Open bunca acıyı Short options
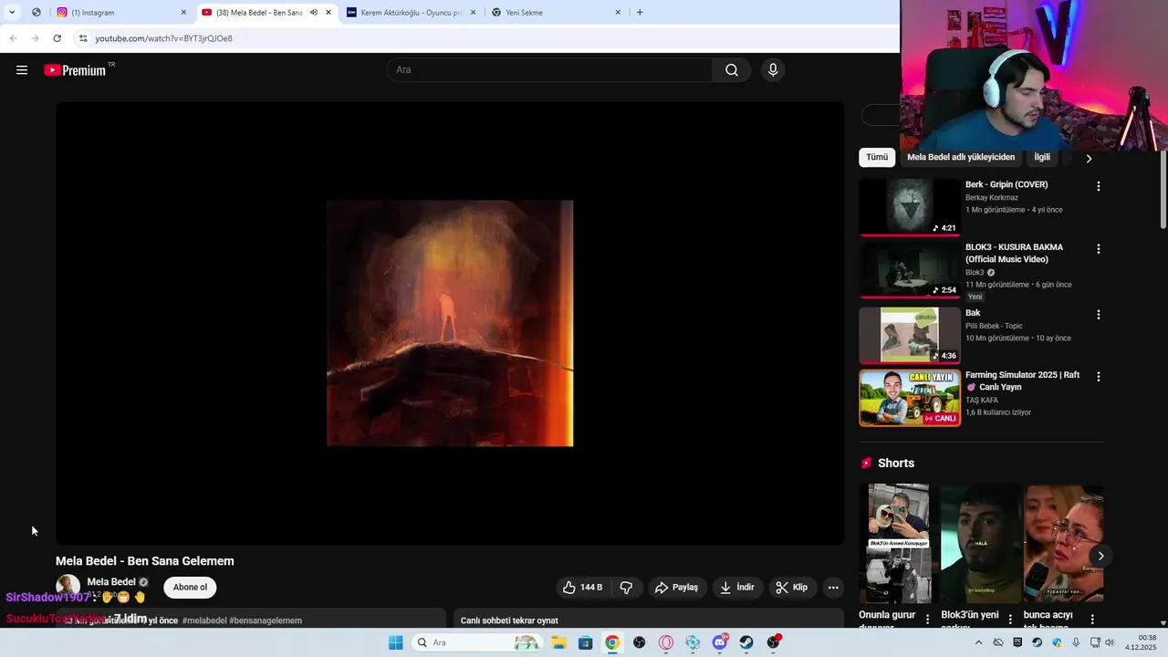Image resolution: width=1168 pixels, height=657 pixels. point(1093,619)
